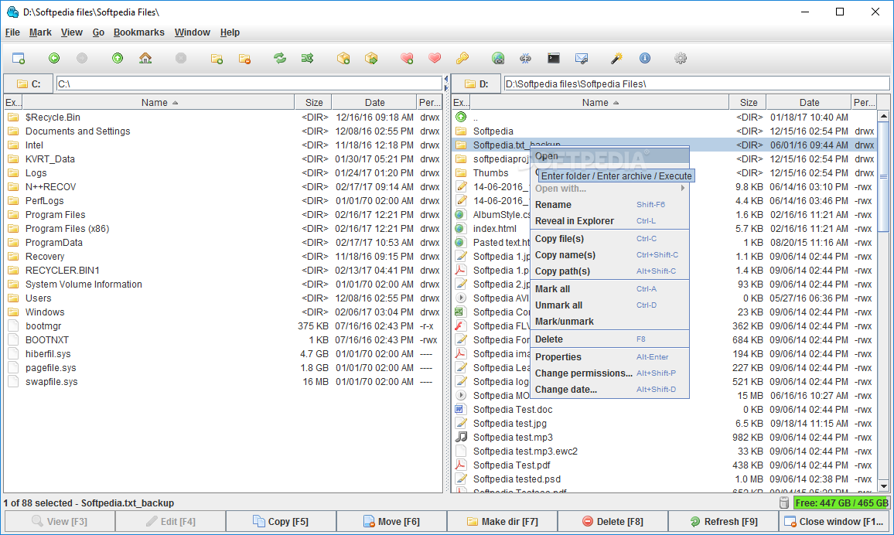Image resolution: width=894 pixels, height=535 pixels.
Task: Open the File menu
Action: click(x=12, y=32)
